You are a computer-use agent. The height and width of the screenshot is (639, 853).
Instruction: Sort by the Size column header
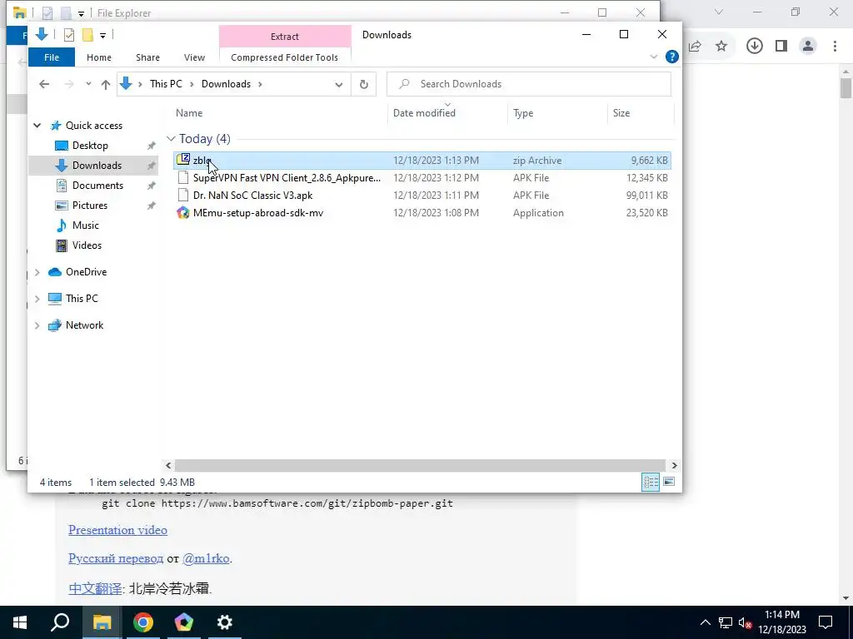pyautogui.click(x=621, y=113)
